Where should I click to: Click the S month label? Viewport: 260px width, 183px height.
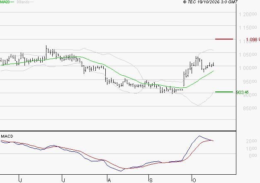(x=151, y=181)
